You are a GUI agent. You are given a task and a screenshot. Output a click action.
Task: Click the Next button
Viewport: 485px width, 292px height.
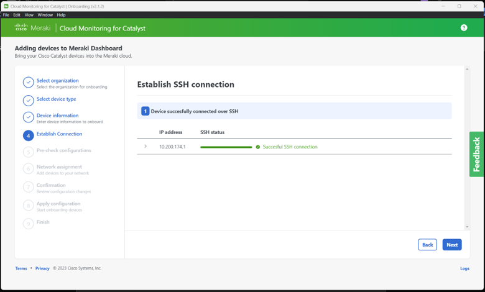coord(452,245)
